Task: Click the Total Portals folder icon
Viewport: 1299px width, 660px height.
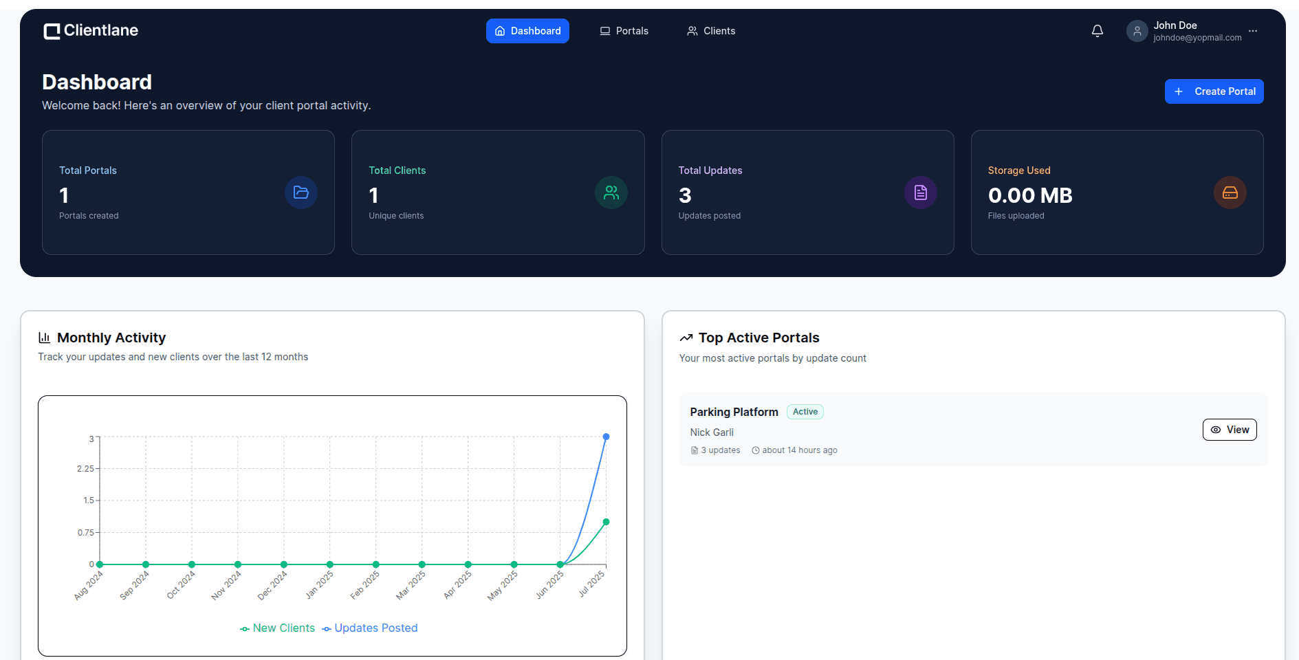Action: (301, 192)
